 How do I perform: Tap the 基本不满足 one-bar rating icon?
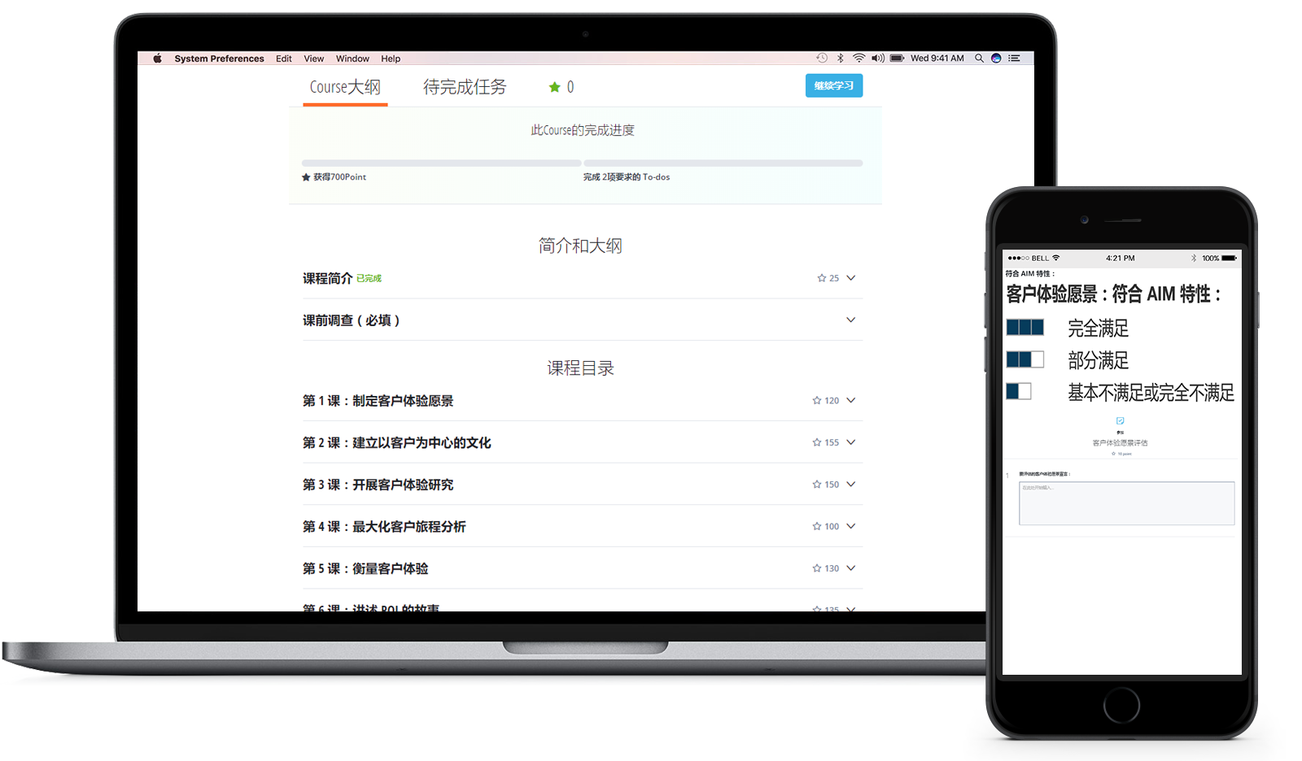pos(1019,391)
